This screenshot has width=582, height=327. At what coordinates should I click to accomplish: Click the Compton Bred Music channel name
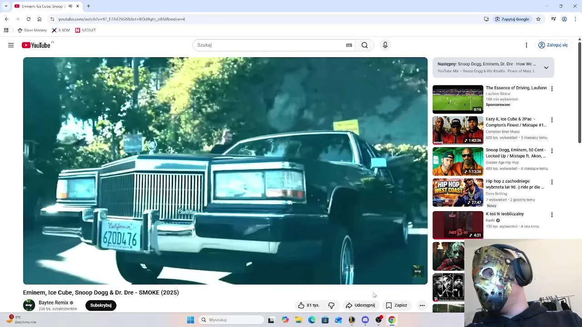(x=502, y=132)
